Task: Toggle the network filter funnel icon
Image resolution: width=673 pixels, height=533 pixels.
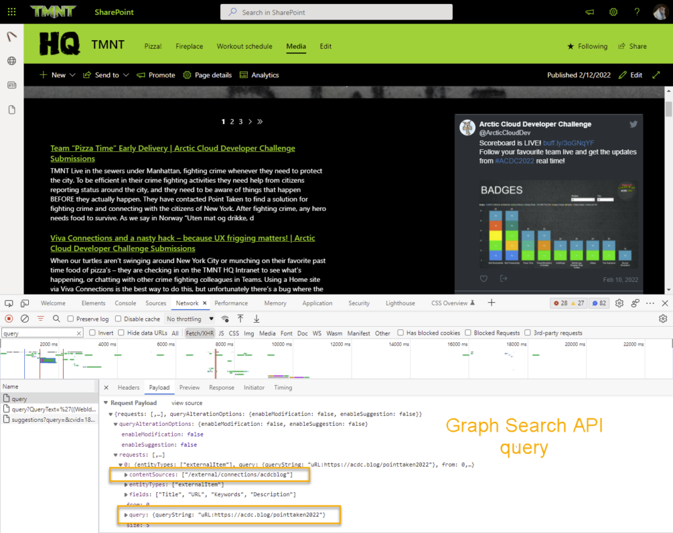Action: pyautogui.click(x=40, y=319)
